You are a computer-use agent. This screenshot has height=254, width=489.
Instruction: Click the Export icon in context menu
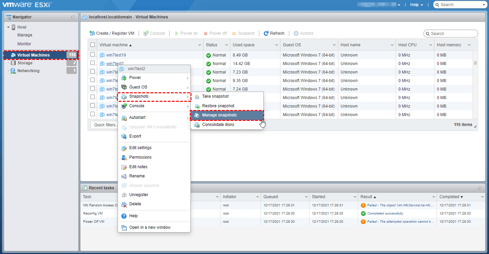124,137
